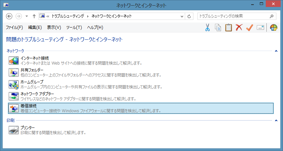The width and height of the screenshot is (283, 151).
Task: Minimize the ネットワークとインターネット window
Action: tap(252, 4)
